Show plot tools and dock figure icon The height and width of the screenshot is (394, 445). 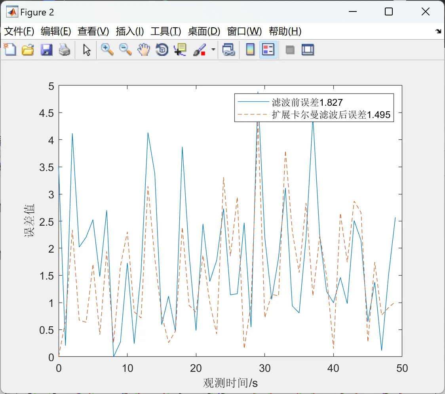(x=308, y=49)
